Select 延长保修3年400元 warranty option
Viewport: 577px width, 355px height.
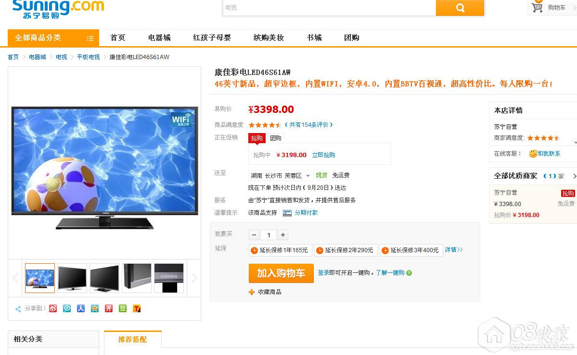(411, 250)
